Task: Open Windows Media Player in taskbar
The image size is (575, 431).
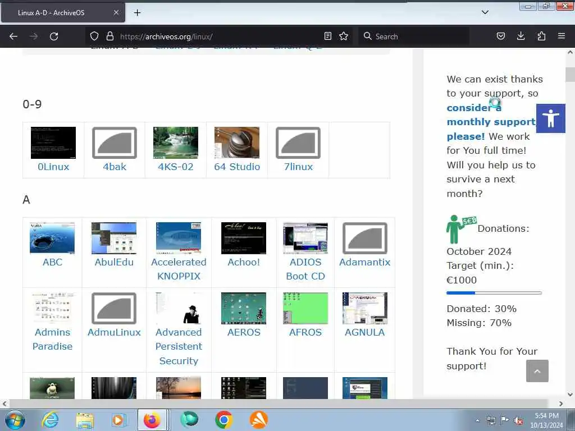Action: (118, 420)
